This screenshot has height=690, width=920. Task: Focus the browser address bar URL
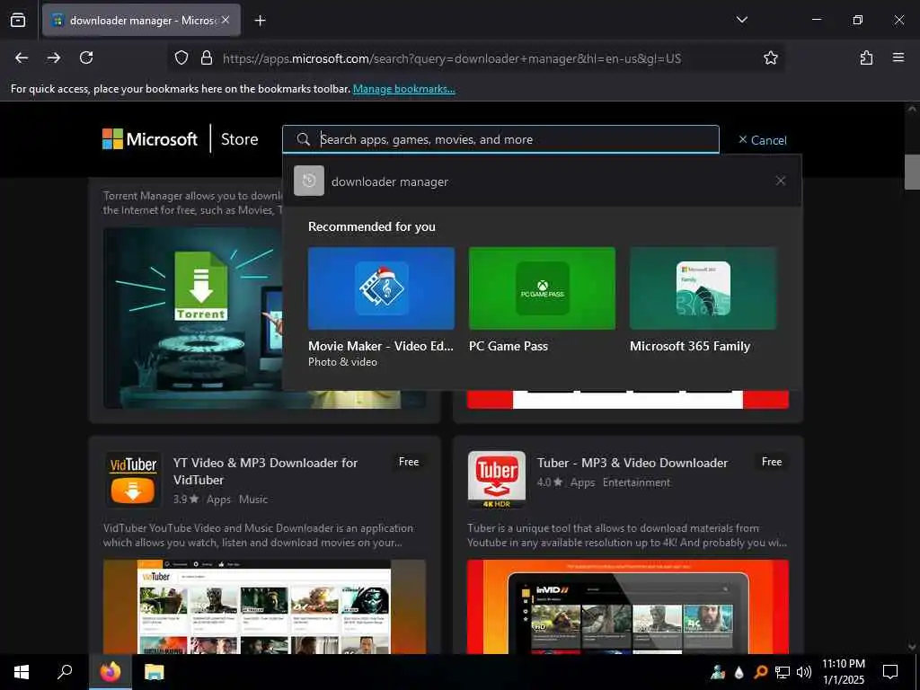(452, 58)
